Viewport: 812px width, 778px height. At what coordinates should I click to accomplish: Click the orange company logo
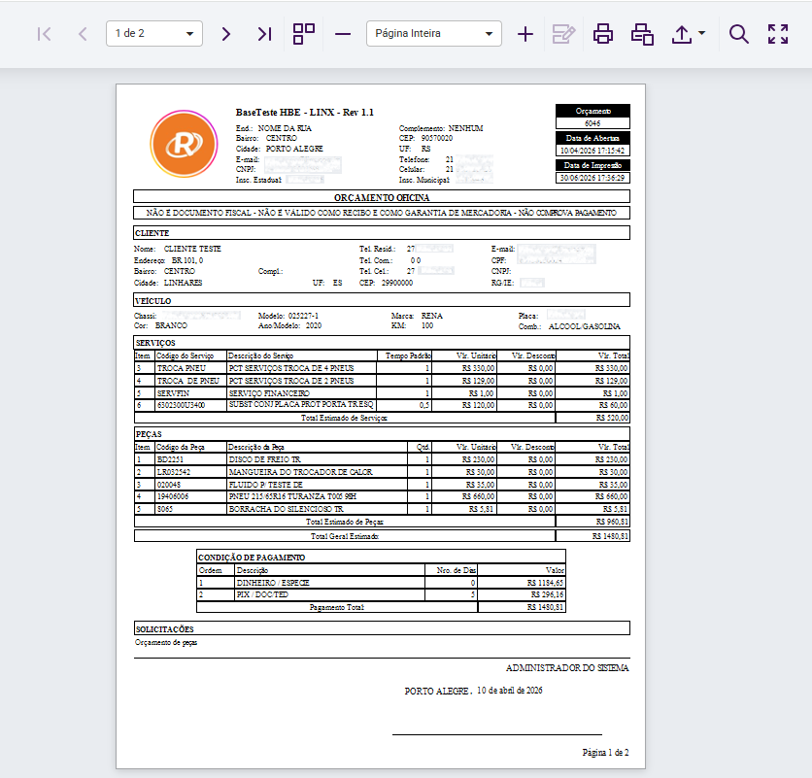[x=184, y=144]
